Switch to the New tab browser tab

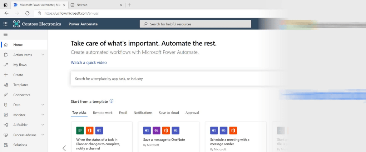pos(97,5)
